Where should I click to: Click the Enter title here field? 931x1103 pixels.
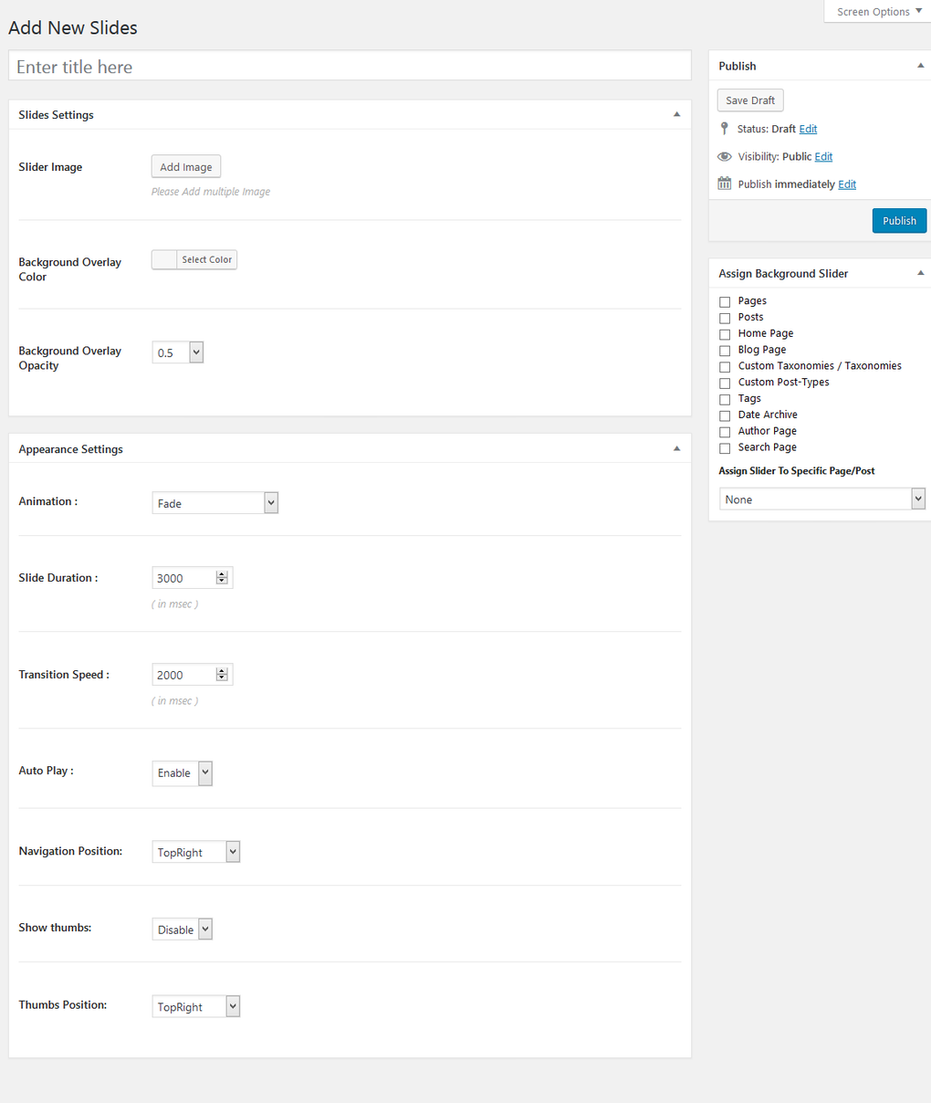coord(350,67)
